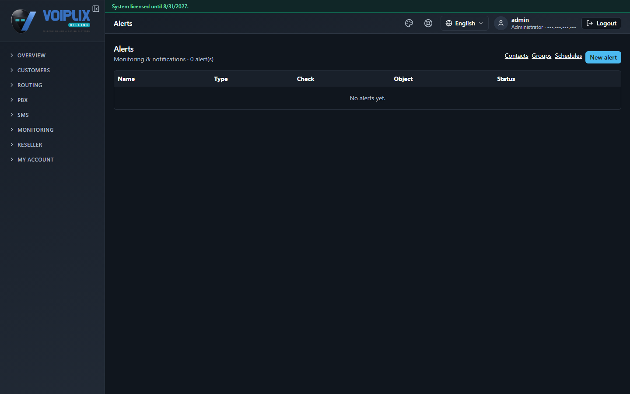Image resolution: width=630 pixels, height=394 pixels.
Task: Open the English language dropdown
Action: (464, 23)
